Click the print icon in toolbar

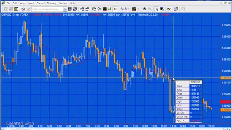click(82, 9)
